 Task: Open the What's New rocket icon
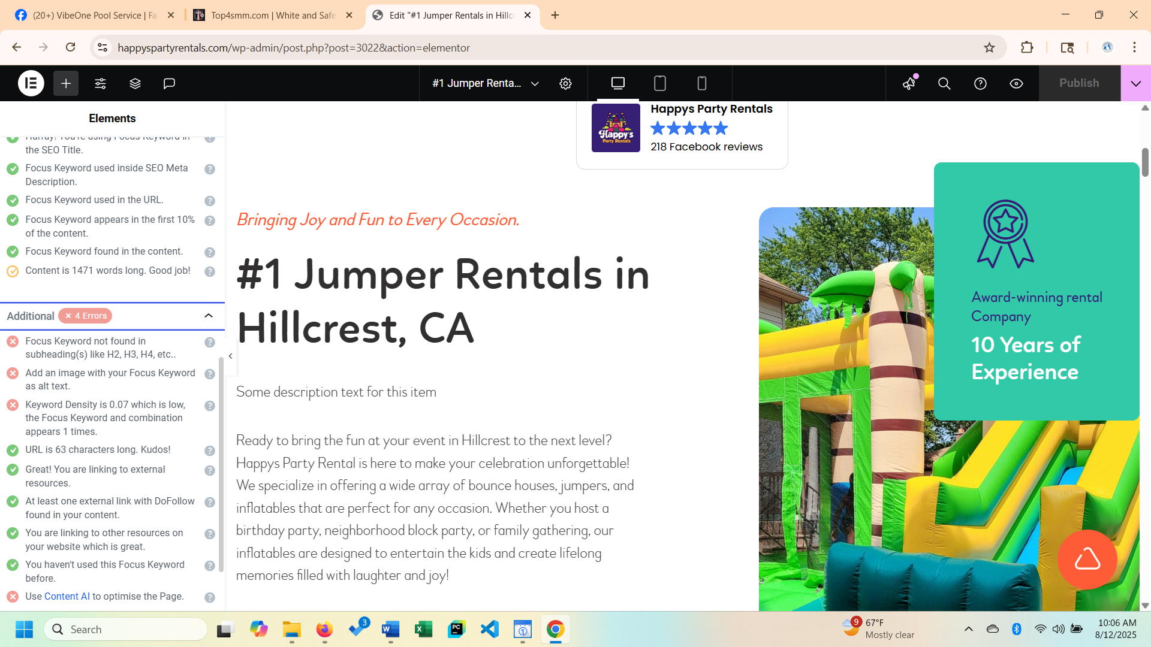click(909, 83)
